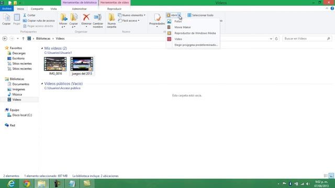This screenshot has height=188, width=335.
Task: Collapse the Mis vídeos group
Action: point(42,49)
